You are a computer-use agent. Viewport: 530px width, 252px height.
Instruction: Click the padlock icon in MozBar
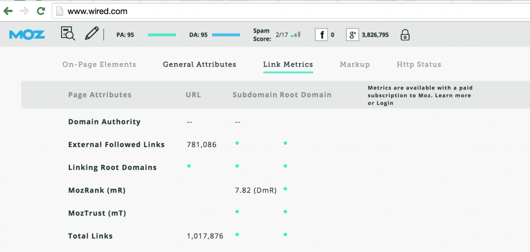click(x=405, y=35)
